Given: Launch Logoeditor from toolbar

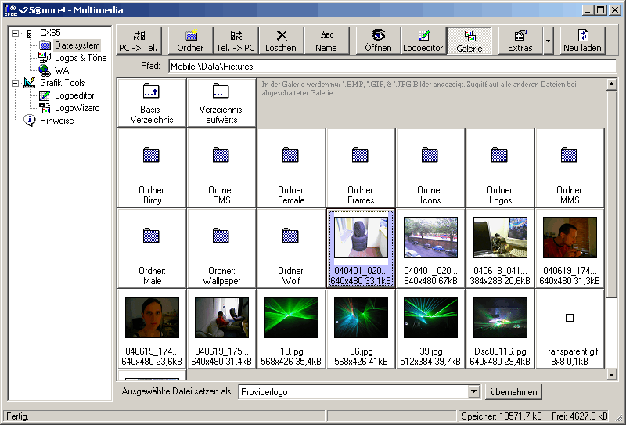Looking at the screenshot, I should coord(423,41).
